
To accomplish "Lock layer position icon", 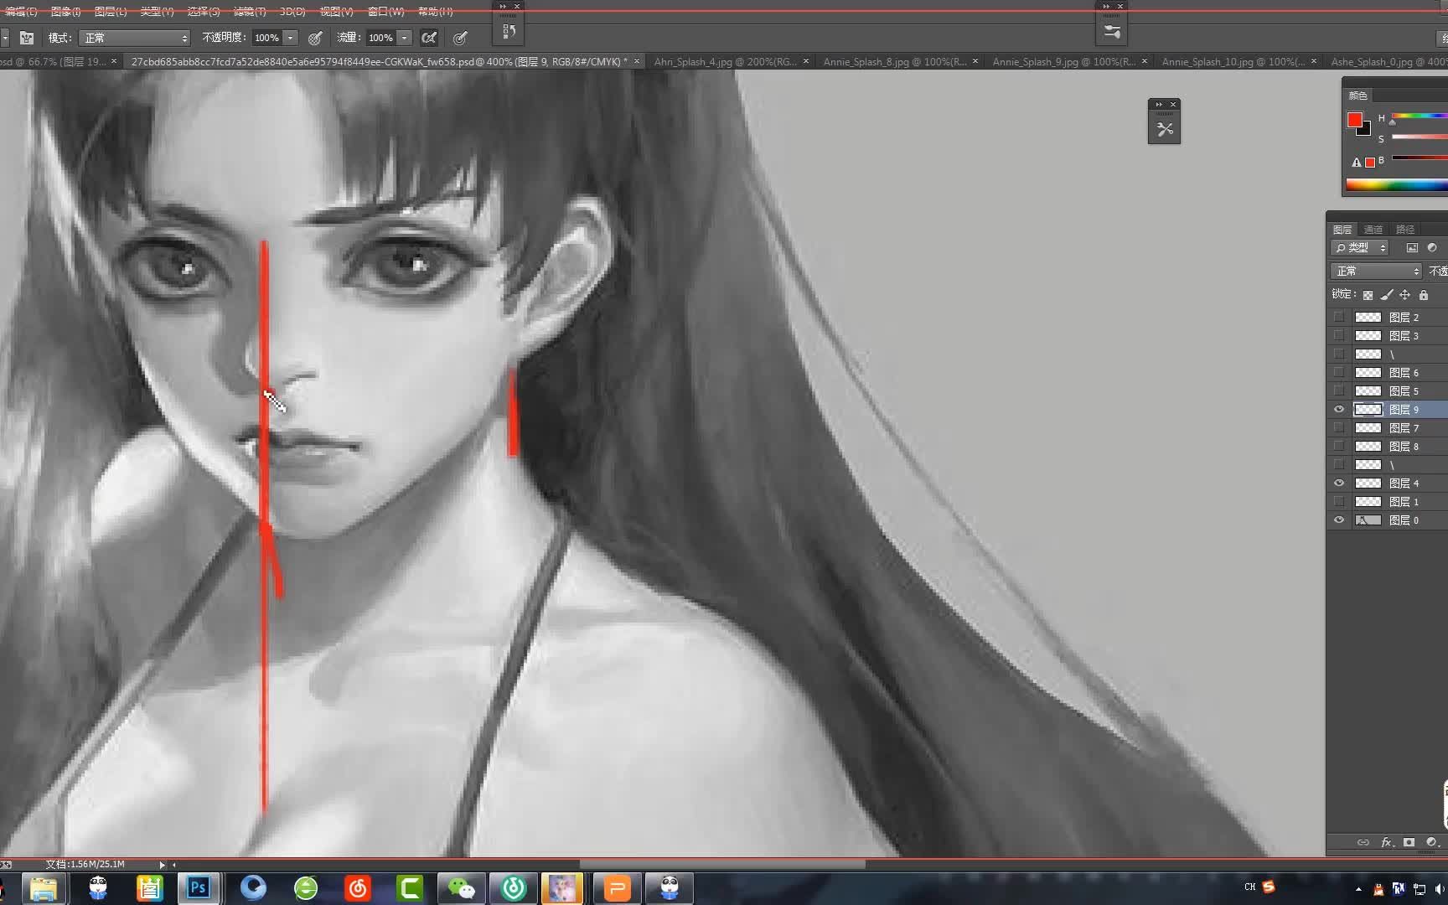I will point(1405,295).
